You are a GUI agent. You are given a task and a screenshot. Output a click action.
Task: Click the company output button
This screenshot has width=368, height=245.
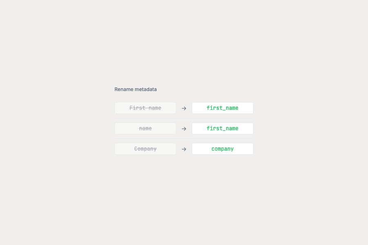click(222, 149)
